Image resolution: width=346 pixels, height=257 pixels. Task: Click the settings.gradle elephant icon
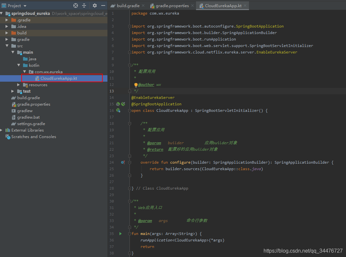tap(14, 124)
